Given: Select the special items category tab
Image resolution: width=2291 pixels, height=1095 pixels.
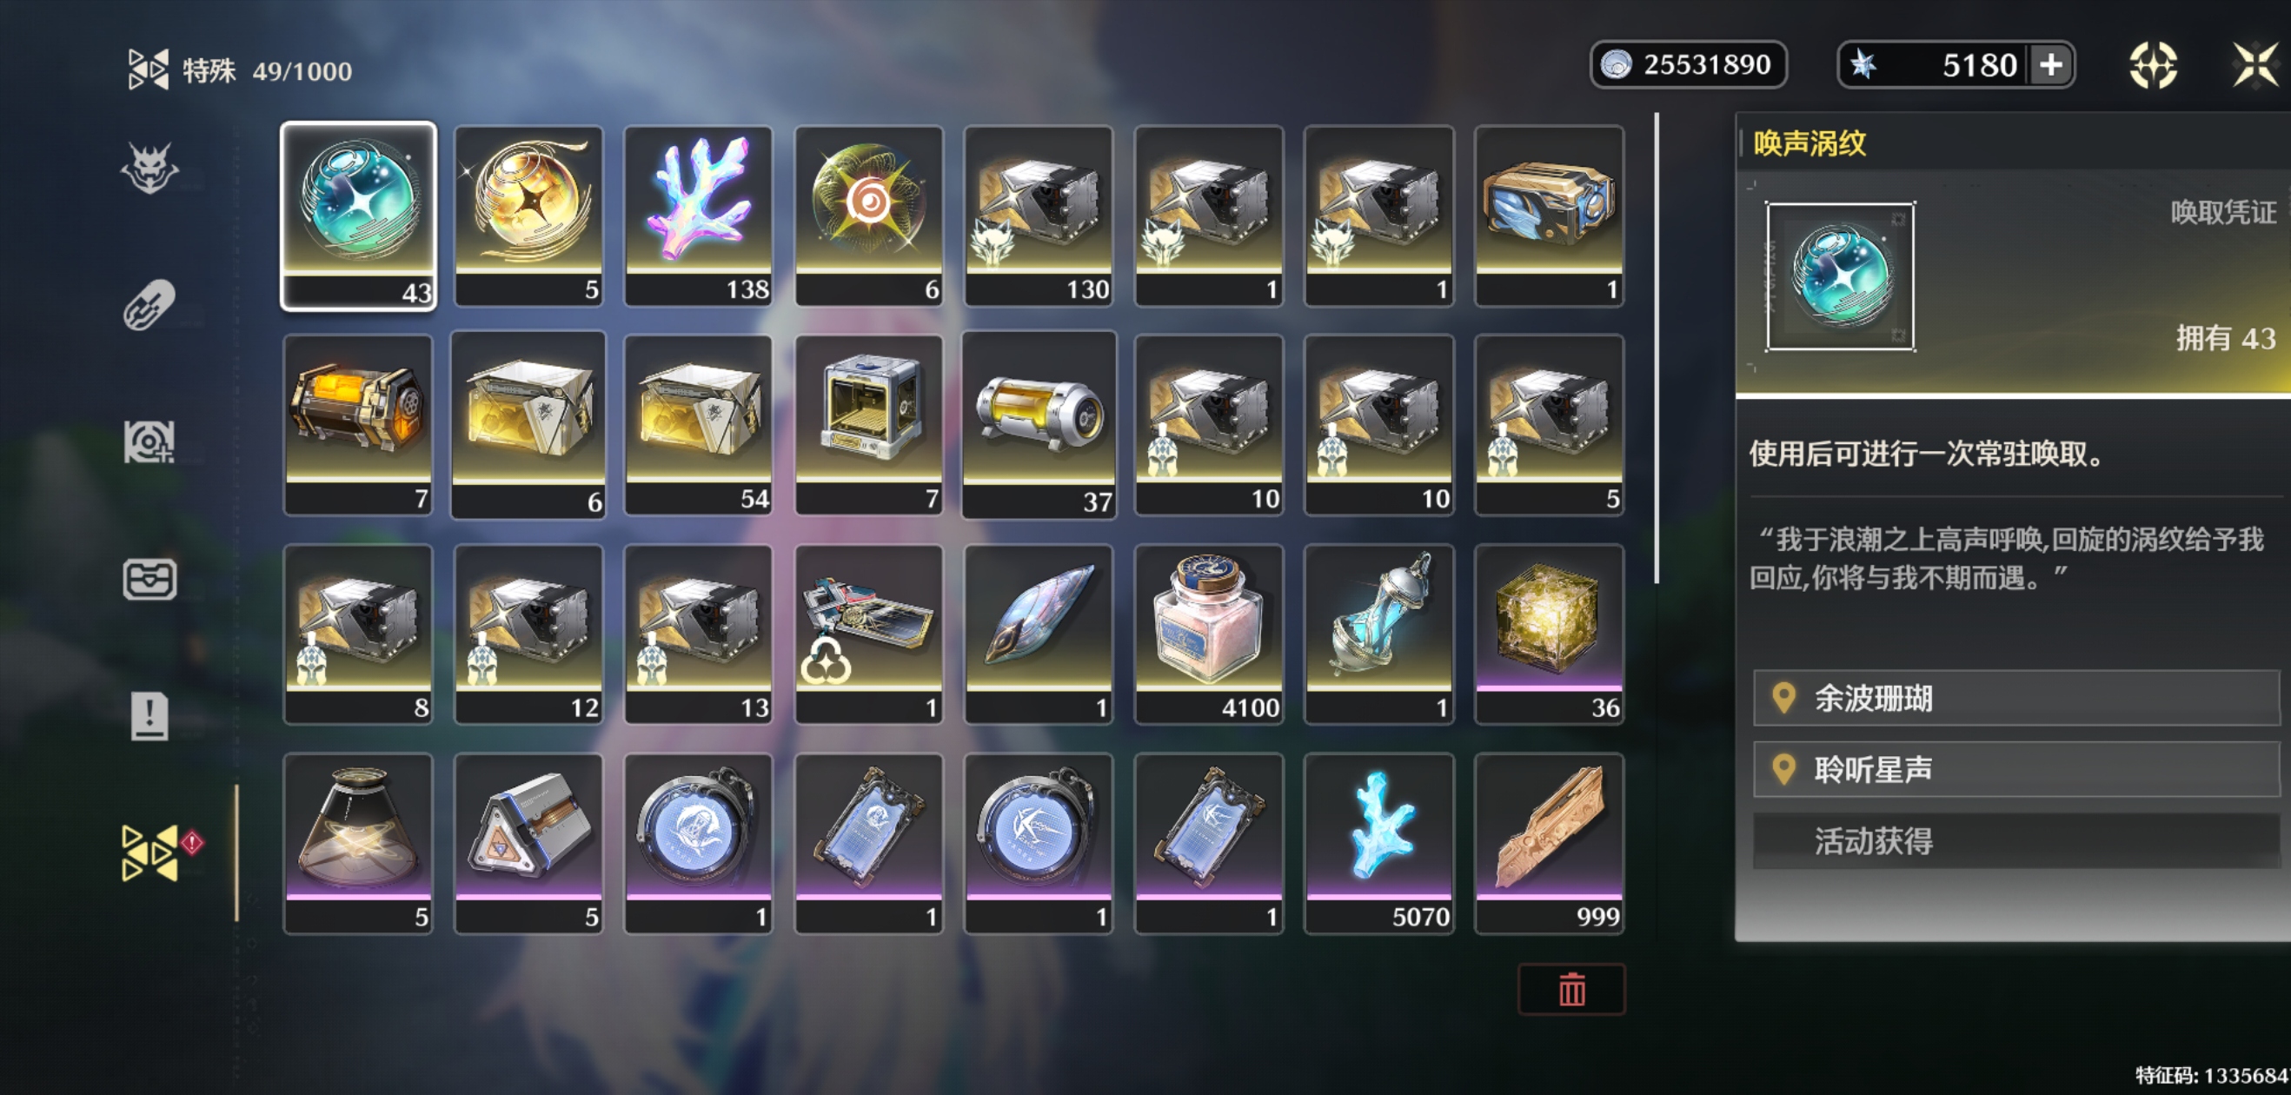Looking at the screenshot, I should pyautogui.click(x=151, y=853).
